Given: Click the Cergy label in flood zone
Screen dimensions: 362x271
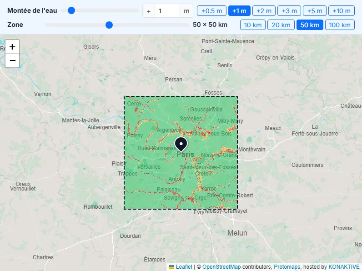Looking at the screenshot, I should 134,104.
